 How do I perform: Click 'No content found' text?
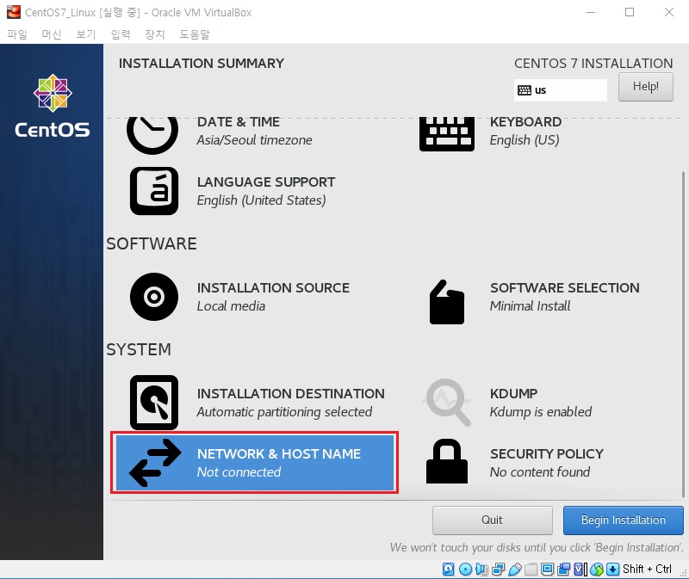click(540, 472)
